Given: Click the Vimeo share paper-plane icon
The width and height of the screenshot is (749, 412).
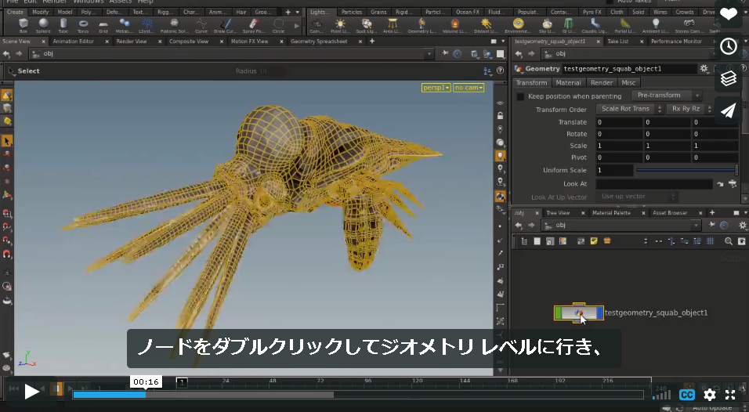Looking at the screenshot, I should click(729, 110).
